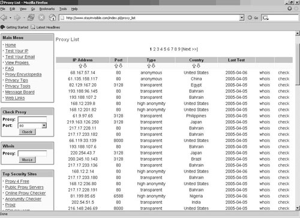Click the Go button beside the address bar
Viewport: 300px width, 218px height.
click(x=253, y=18)
